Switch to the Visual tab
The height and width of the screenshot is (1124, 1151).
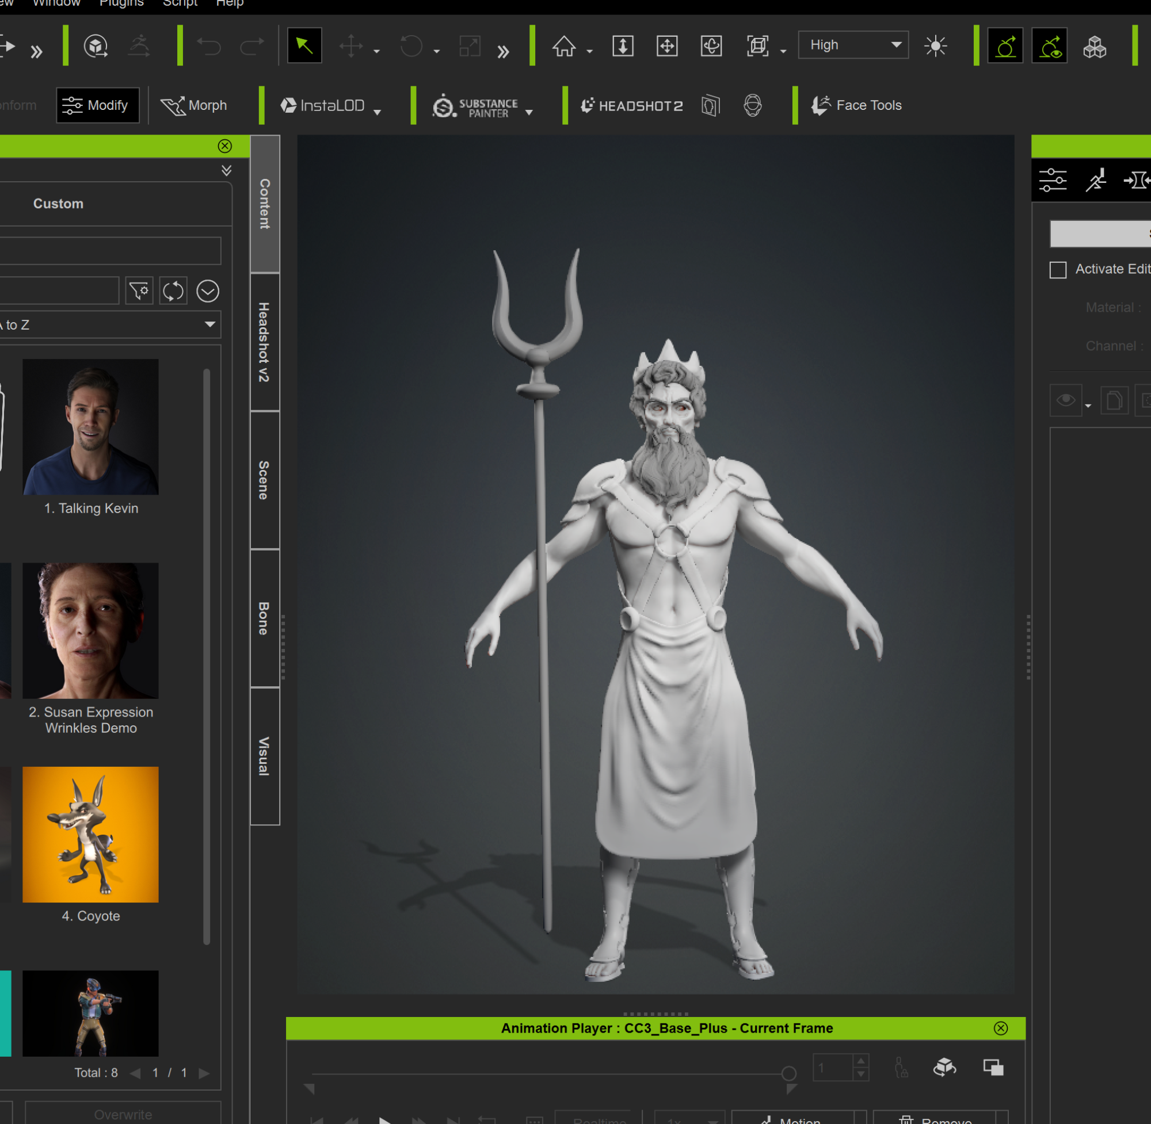(265, 756)
